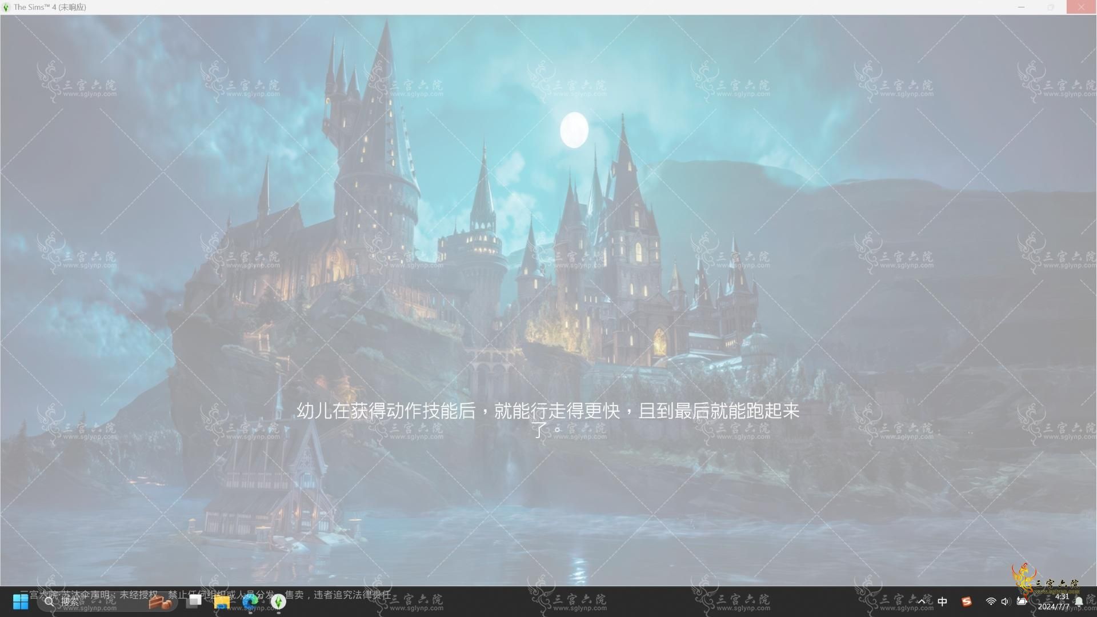Screen dimensions: 1097x617
Task: Open notifications bell in the tray
Action: pos(1079,602)
